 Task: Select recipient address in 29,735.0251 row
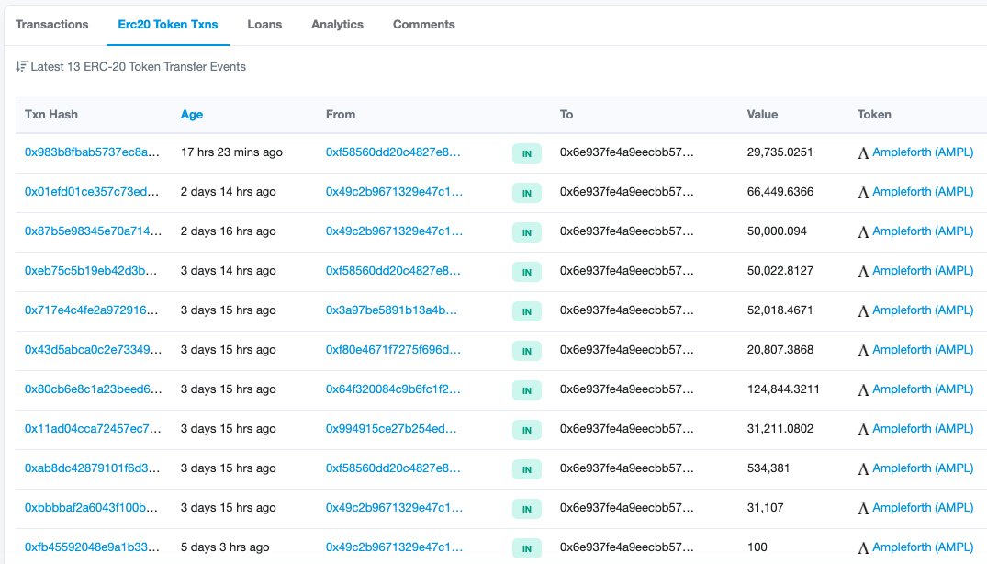[627, 152]
